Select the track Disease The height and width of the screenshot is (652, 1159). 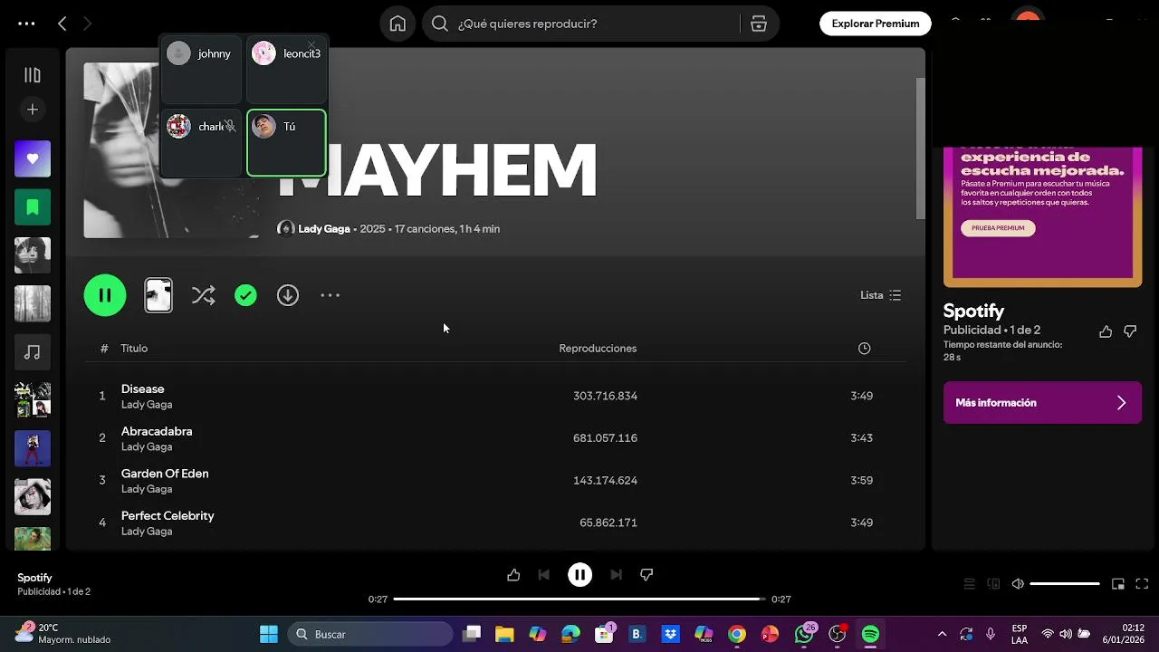coord(143,388)
